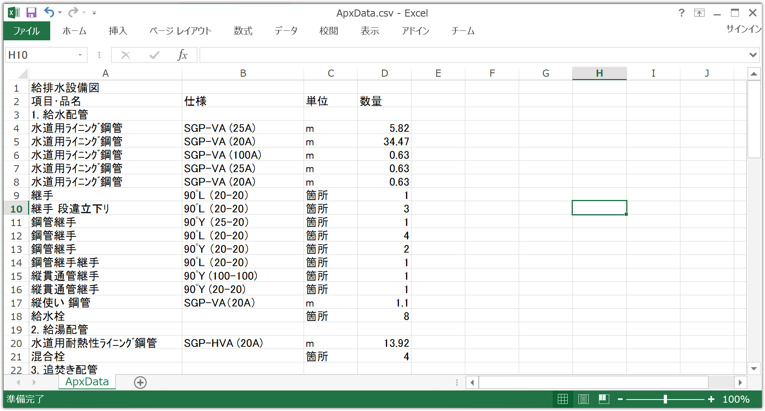
Task: Click cell with 給排水設備図
Action: click(x=106, y=87)
